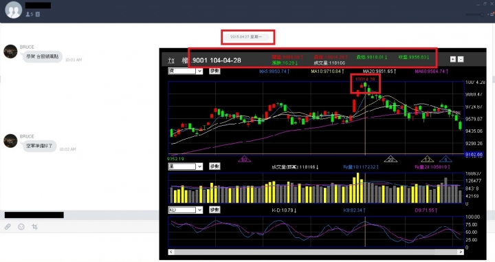Click the MA10:9710.84 label

327,72
